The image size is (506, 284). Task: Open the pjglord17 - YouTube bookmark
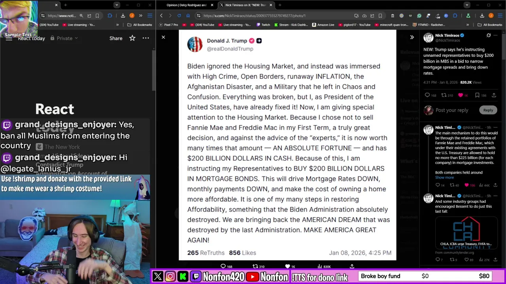pyautogui.click(x=354, y=25)
